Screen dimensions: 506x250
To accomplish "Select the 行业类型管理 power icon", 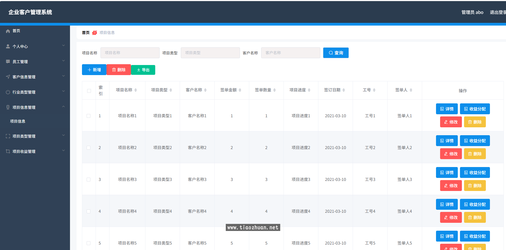I will click(8, 92).
